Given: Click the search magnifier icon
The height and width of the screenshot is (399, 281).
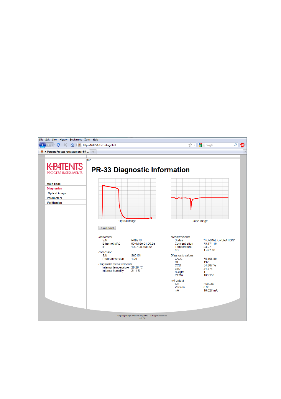Looking at the screenshot, I should click(235, 145).
